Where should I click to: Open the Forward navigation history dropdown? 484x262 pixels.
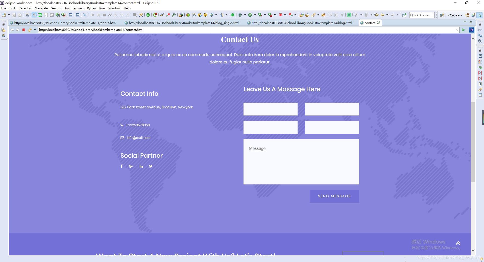[x=397, y=15]
